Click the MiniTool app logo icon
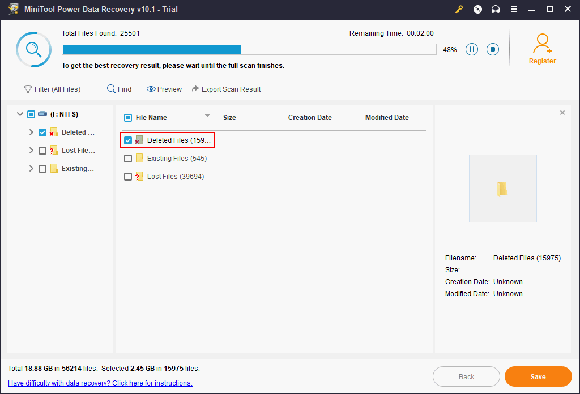 pyautogui.click(x=14, y=9)
